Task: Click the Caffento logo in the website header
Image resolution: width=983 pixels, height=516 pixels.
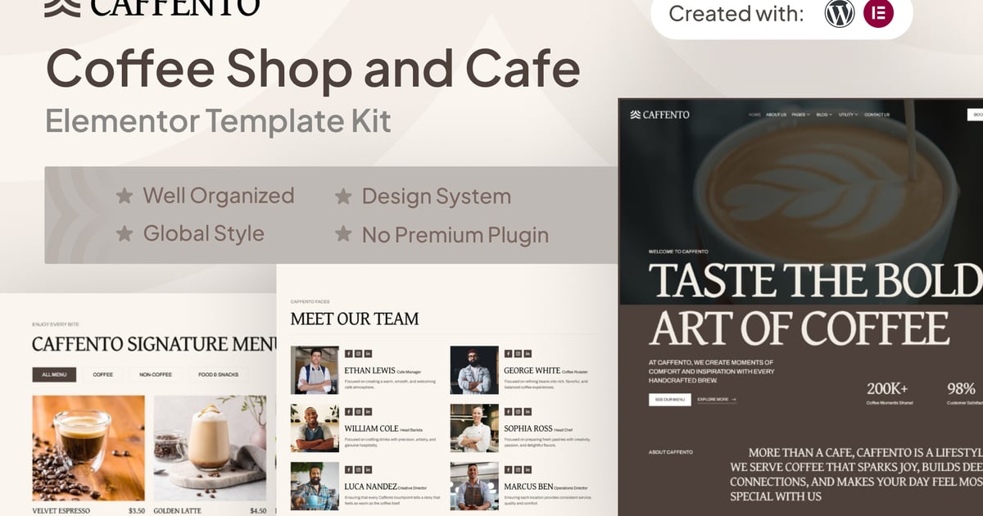Action: pyautogui.click(x=658, y=115)
